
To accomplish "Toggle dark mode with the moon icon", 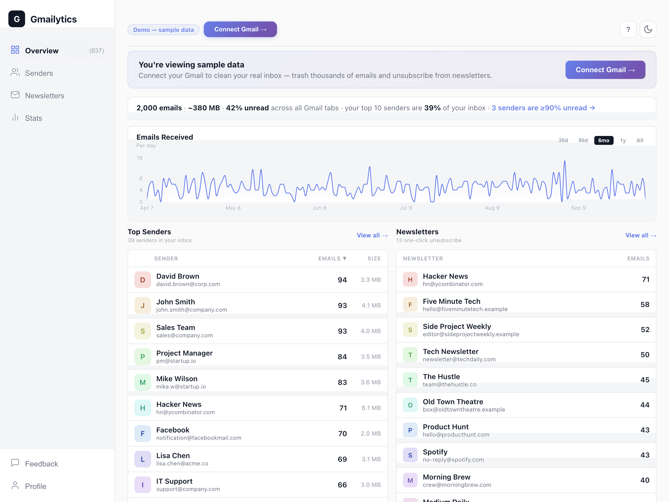I will 648,29.
